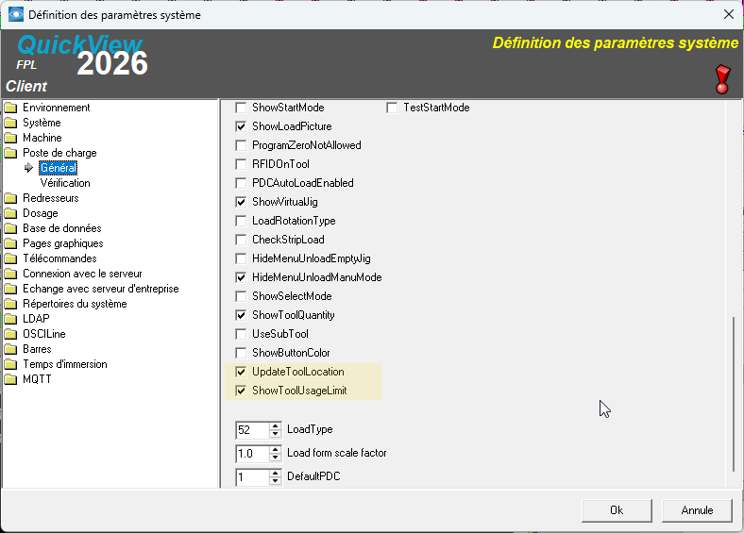Click the Pages graphiques folder icon

pos(10,243)
